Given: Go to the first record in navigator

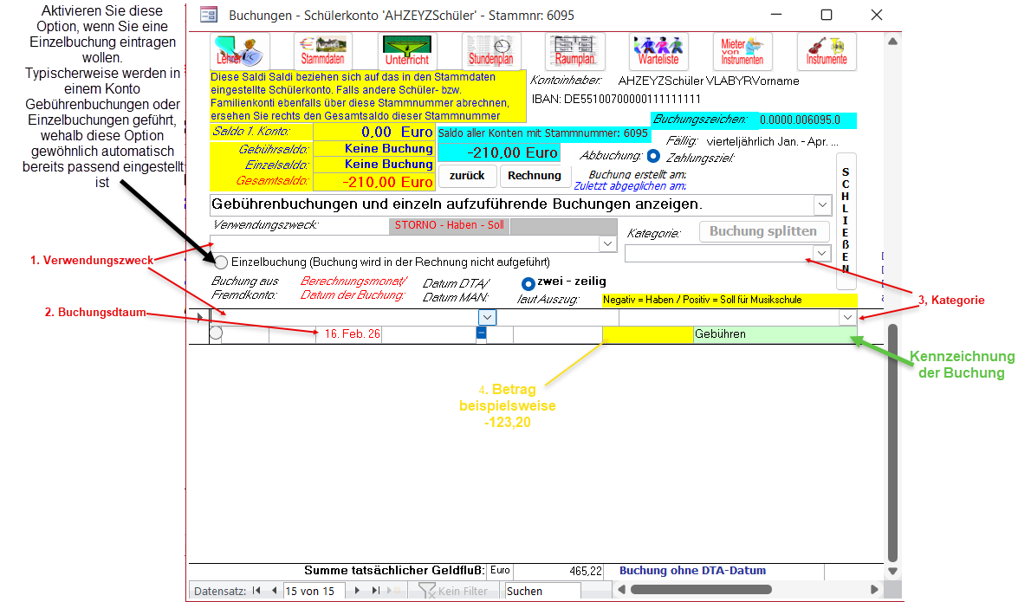Looking at the screenshot, I should (256, 591).
